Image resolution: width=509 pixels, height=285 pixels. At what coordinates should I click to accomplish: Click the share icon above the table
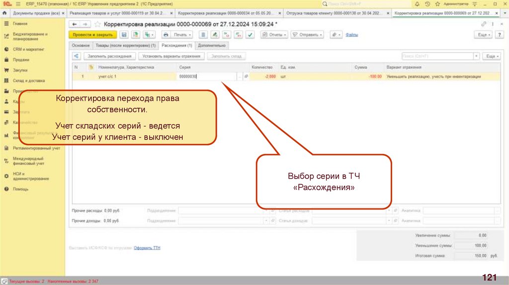pyautogui.click(x=76, y=56)
